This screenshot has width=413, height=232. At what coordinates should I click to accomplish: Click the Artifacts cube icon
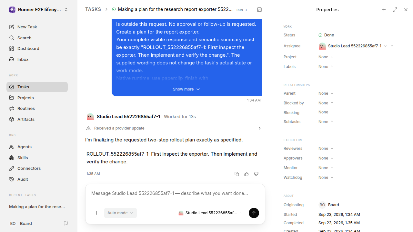(12, 119)
